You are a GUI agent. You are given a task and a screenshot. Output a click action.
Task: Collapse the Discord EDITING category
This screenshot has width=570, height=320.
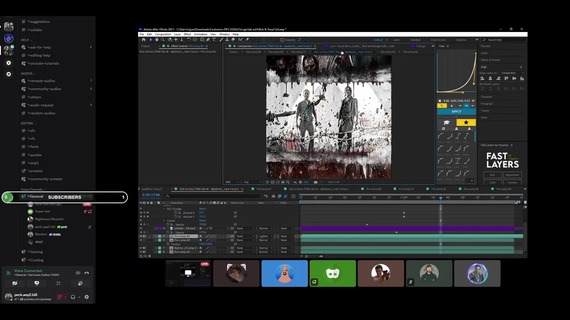tap(28, 123)
